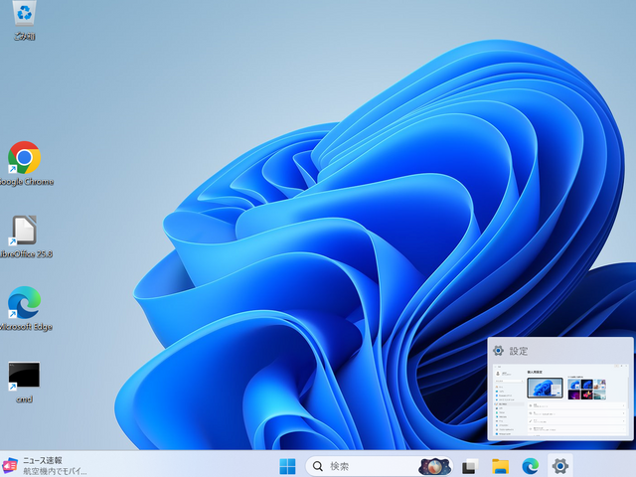The image size is (636, 477).
Task: Launch File Explorer from the taskbar
Action: coord(501,466)
